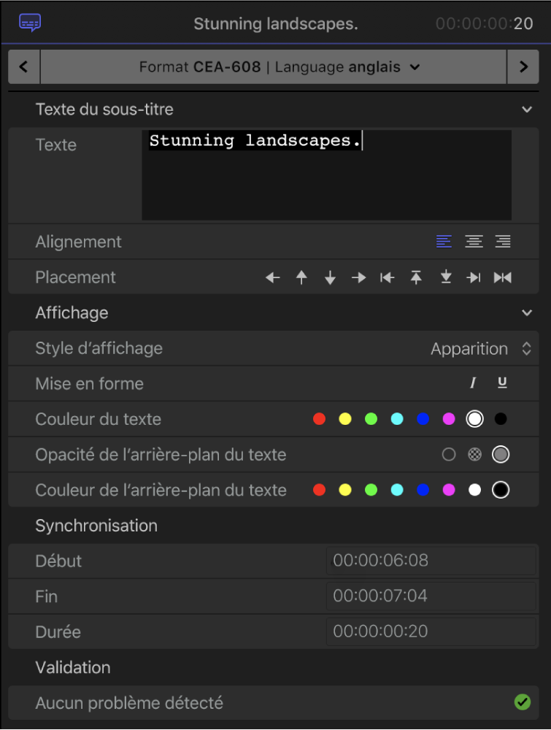Move caption placement left
Viewport: 551px width, 730px height.
[x=273, y=277]
